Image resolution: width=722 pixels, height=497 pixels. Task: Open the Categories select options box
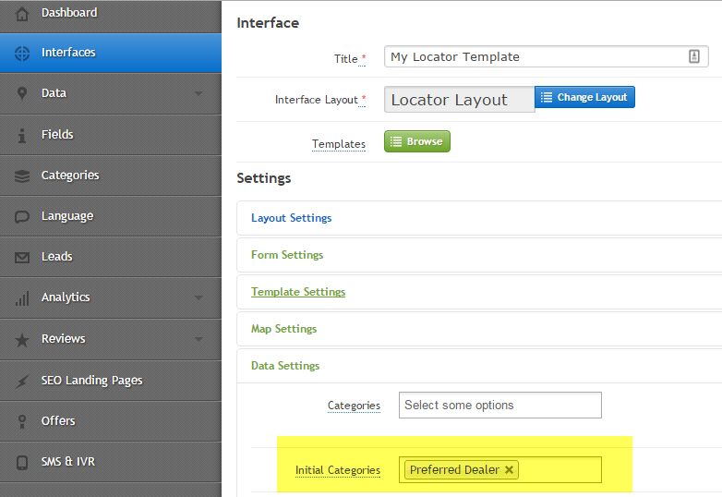[500, 405]
